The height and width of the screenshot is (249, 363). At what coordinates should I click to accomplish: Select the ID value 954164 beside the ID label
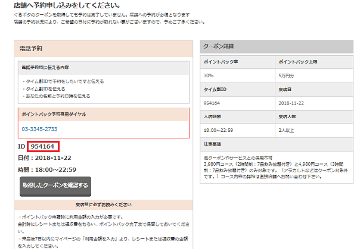[x=43, y=147]
